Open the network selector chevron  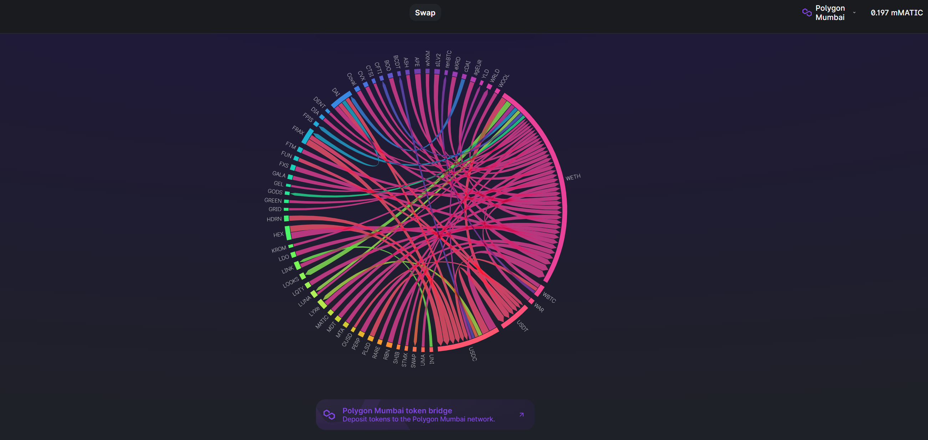854,12
